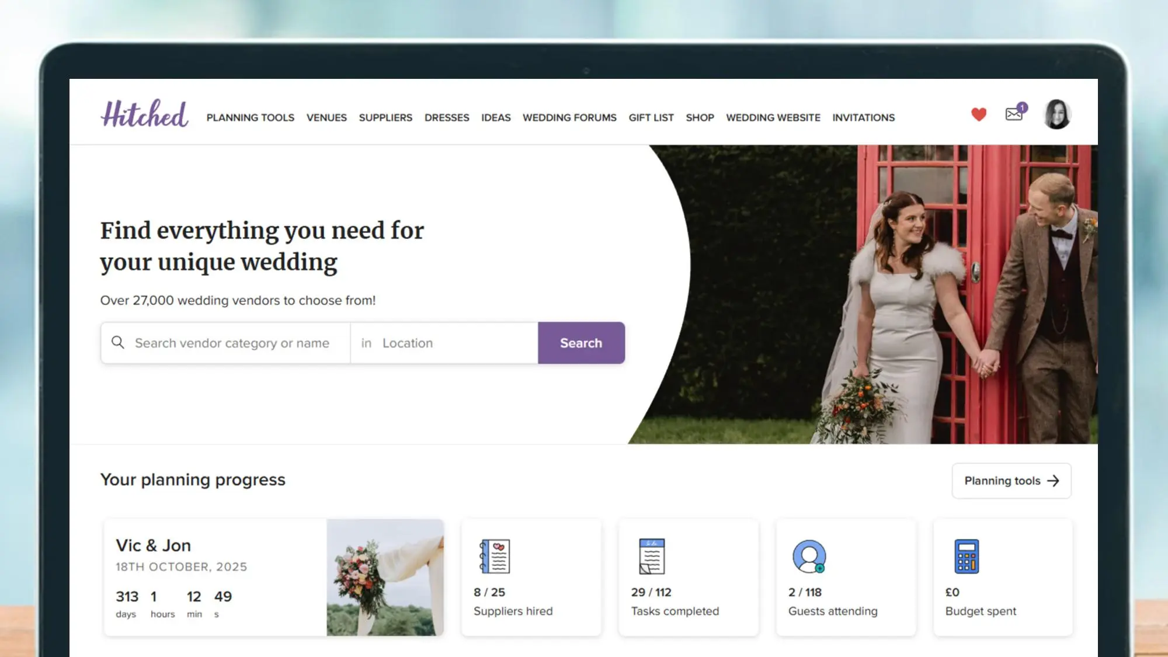Viewport: 1168px width, 657px height.
Task: Click the Suppliers hired notebook icon
Action: click(x=495, y=556)
